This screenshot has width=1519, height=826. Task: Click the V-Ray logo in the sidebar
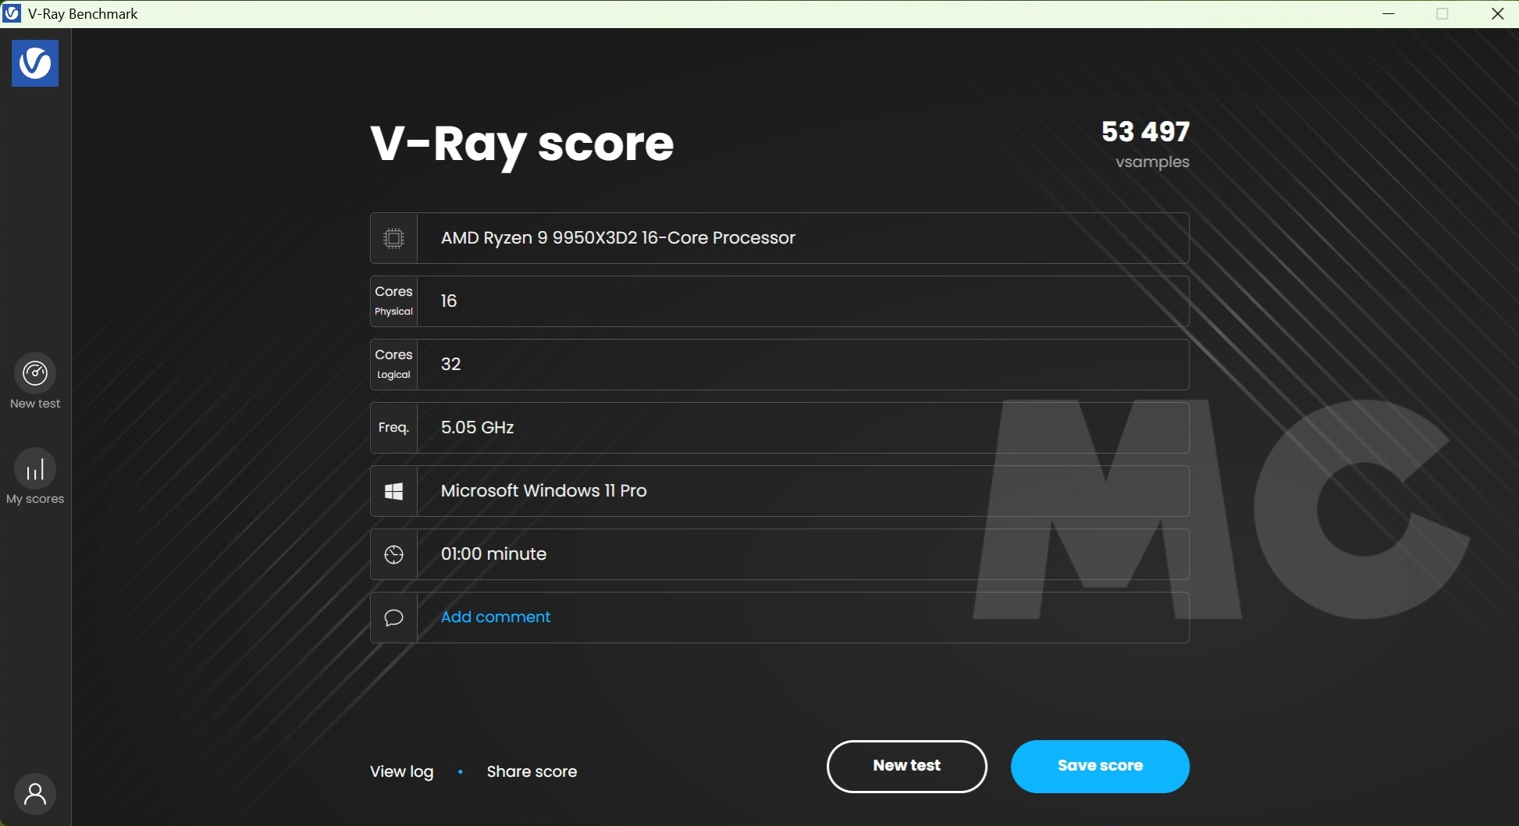tap(34, 63)
